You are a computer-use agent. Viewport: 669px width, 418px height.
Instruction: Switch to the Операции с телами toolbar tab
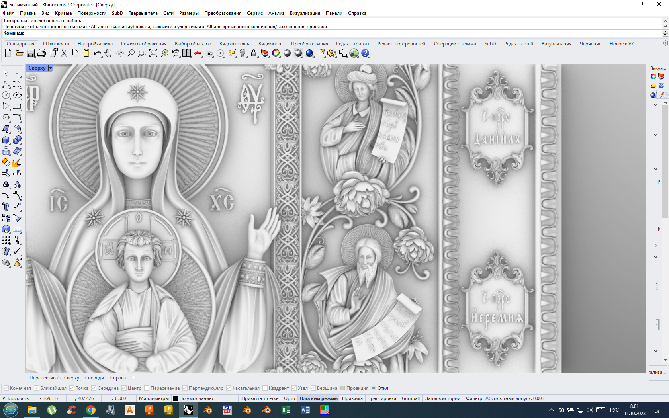click(455, 44)
